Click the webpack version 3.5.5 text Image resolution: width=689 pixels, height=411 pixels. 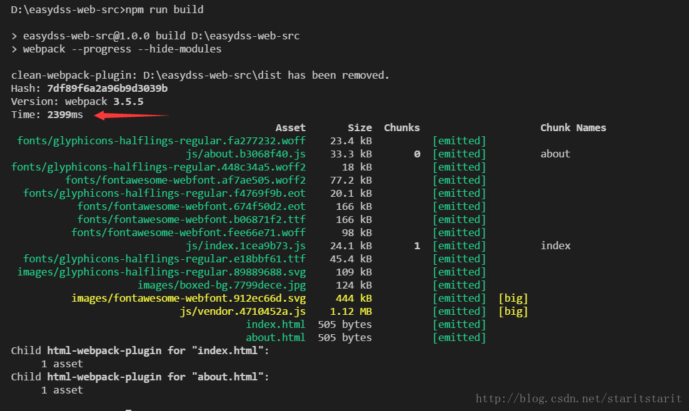pos(128,101)
